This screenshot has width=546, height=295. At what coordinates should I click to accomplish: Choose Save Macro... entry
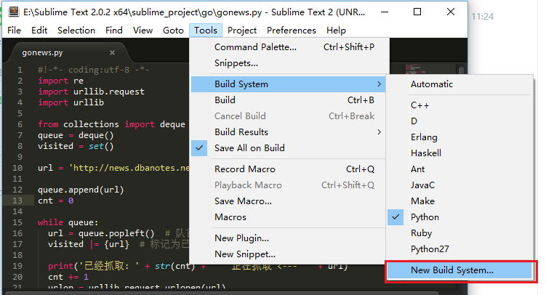point(288,201)
